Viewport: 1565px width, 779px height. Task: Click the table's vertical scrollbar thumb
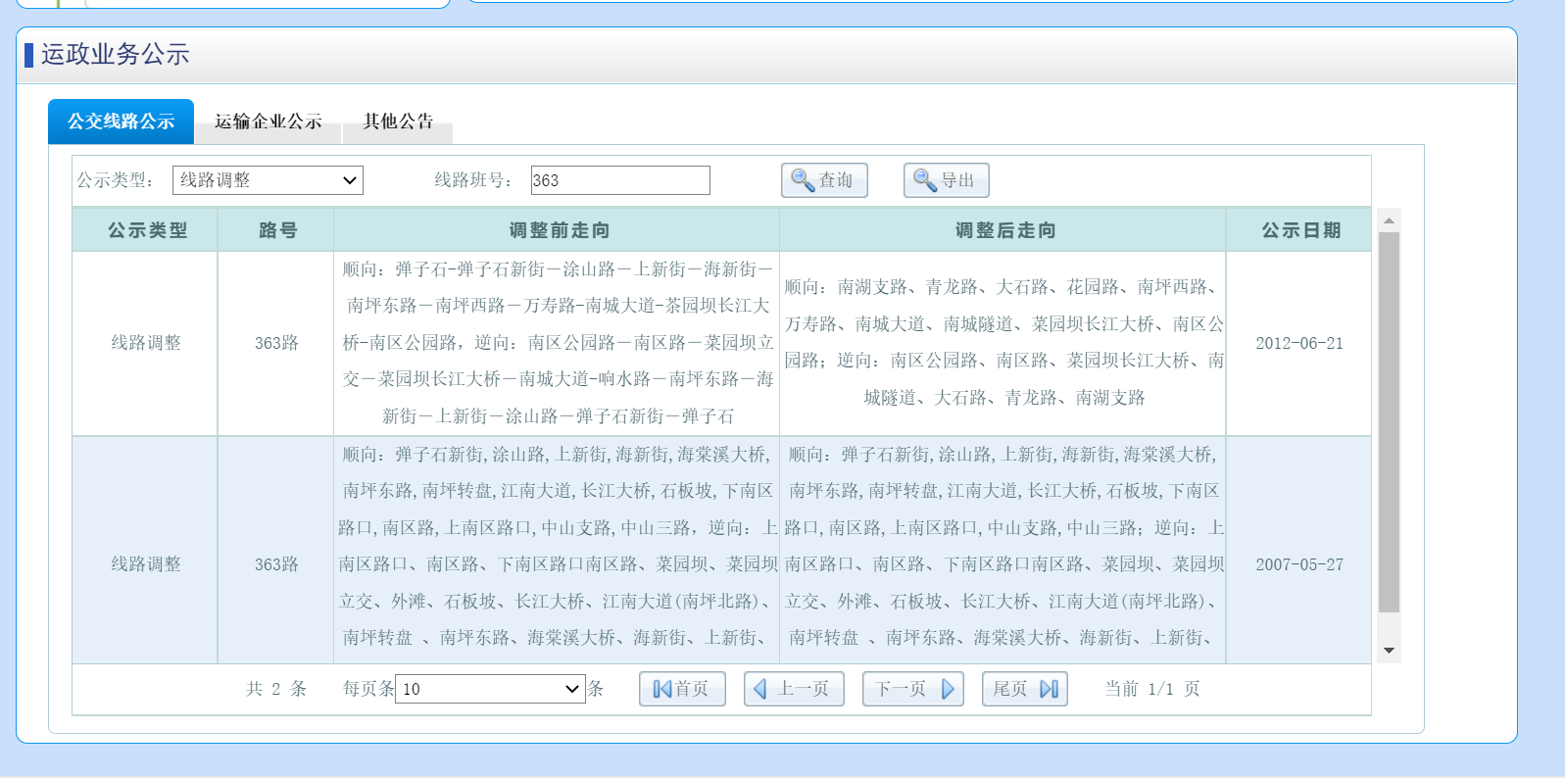1389,422
